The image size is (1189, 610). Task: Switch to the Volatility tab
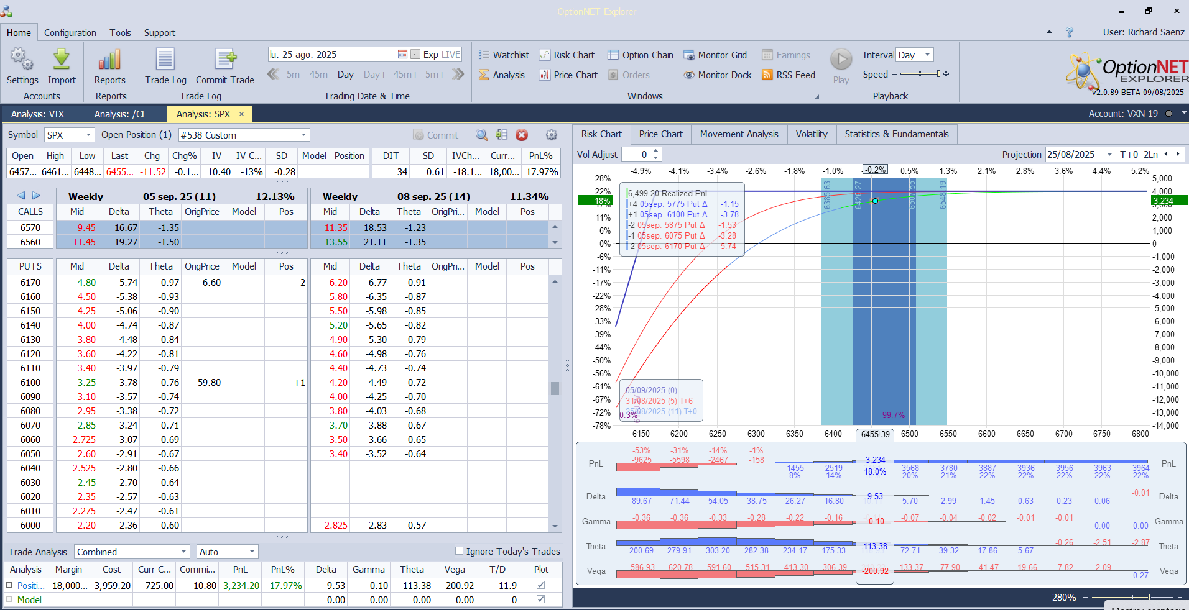coord(811,134)
